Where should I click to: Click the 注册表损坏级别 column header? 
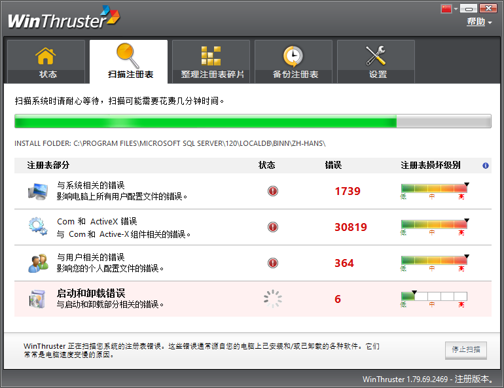[431, 166]
